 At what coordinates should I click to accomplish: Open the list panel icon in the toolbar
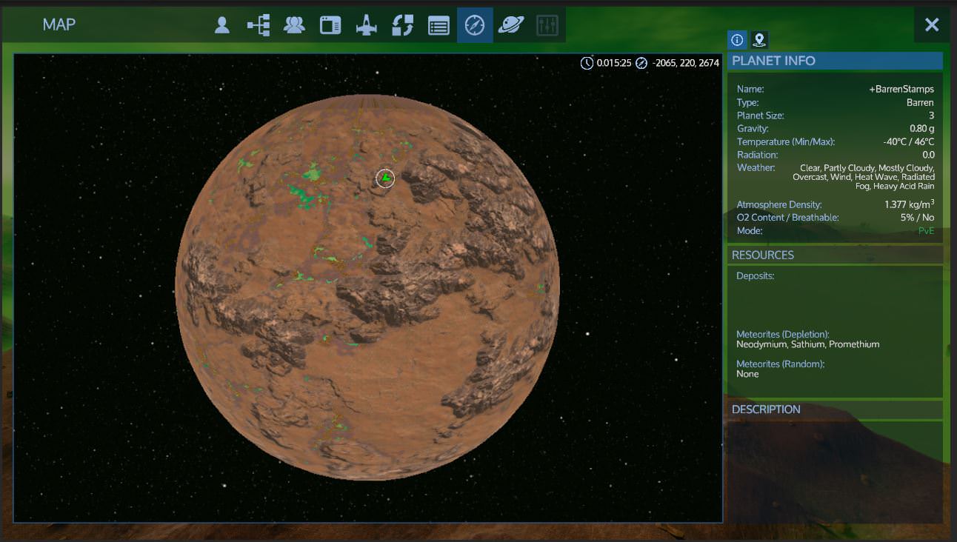click(x=439, y=25)
